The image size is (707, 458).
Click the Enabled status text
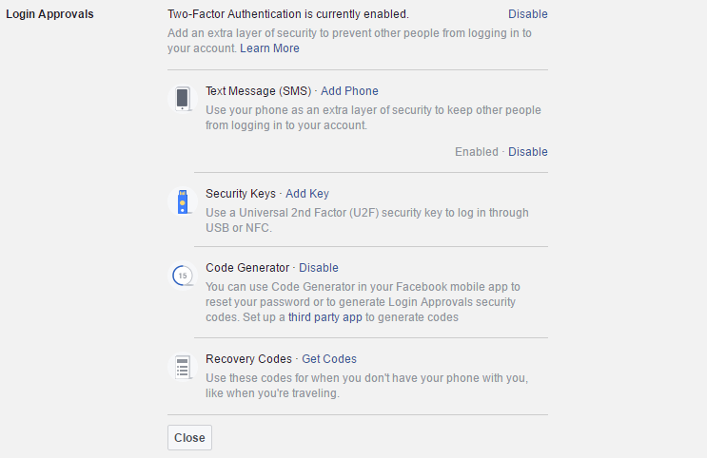pos(476,152)
